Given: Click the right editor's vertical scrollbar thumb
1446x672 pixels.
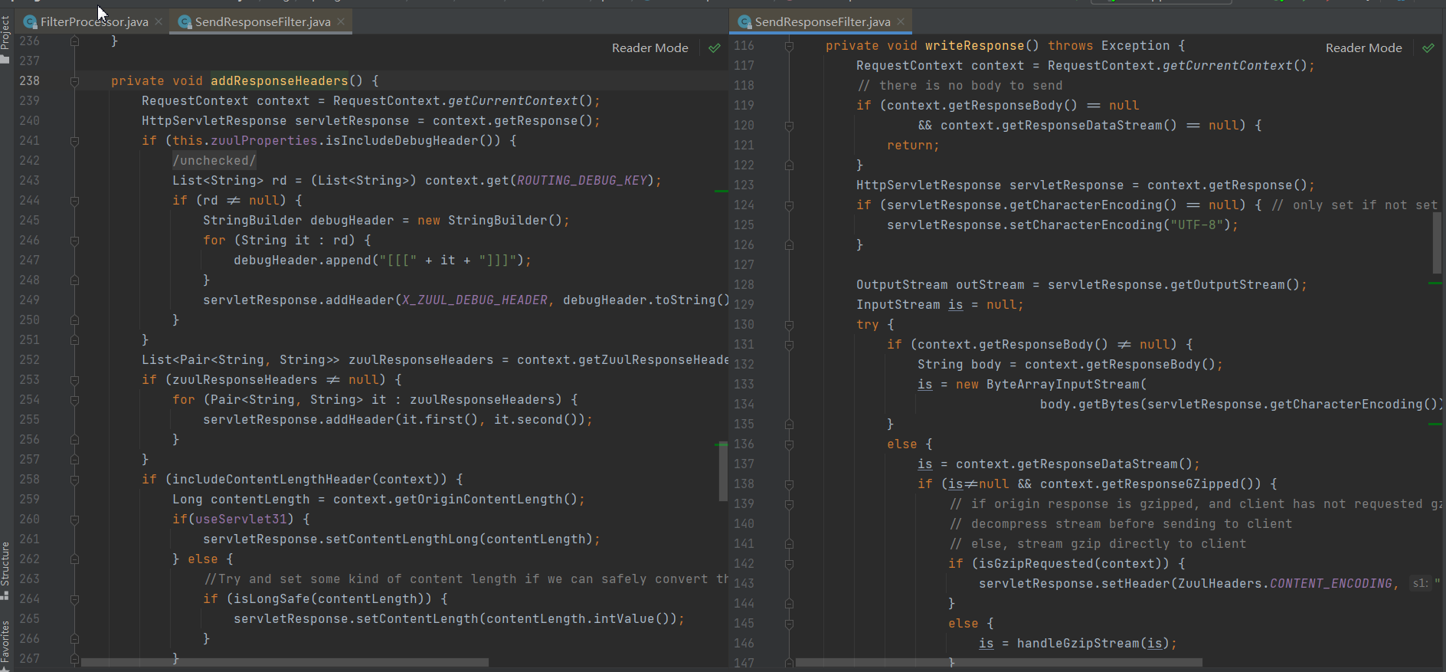Looking at the screenshot, I should (1437, 242).
